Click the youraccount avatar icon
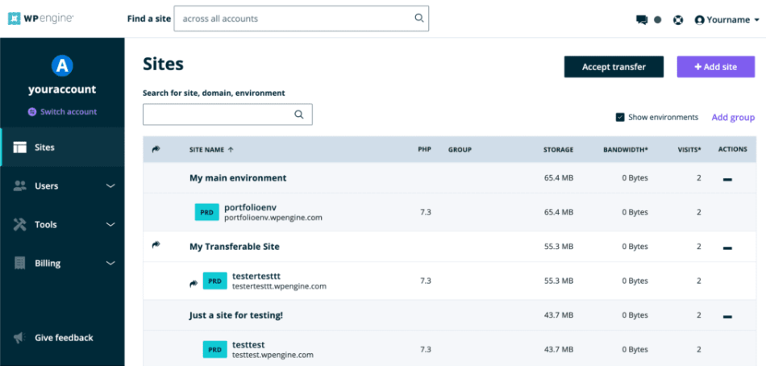This screenshot has height=387, width=766. click(62, 66)
